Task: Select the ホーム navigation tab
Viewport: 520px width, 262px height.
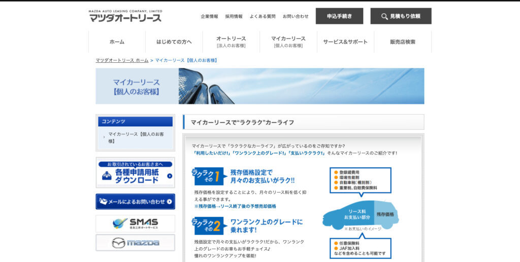Action: point(117,42)
